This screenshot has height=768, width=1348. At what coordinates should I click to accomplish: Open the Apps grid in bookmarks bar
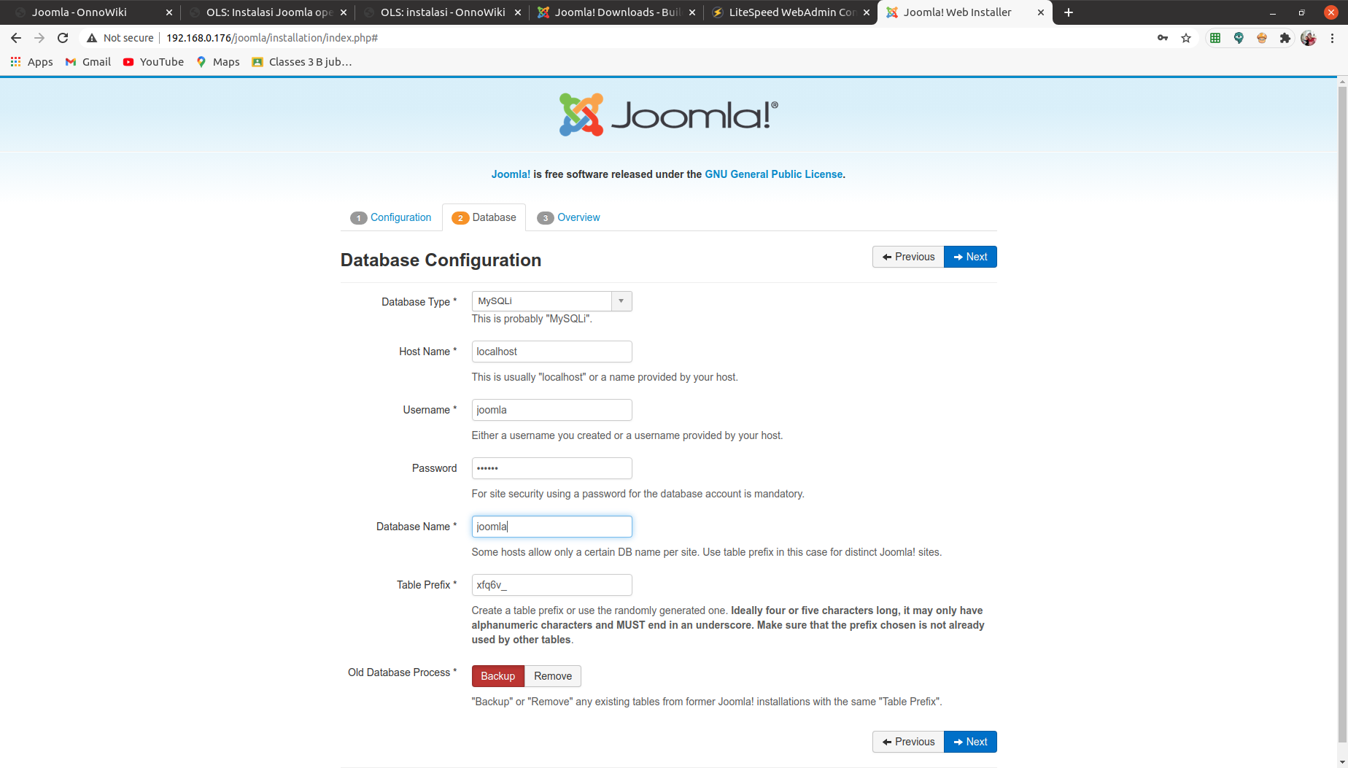tap(31, 62)
